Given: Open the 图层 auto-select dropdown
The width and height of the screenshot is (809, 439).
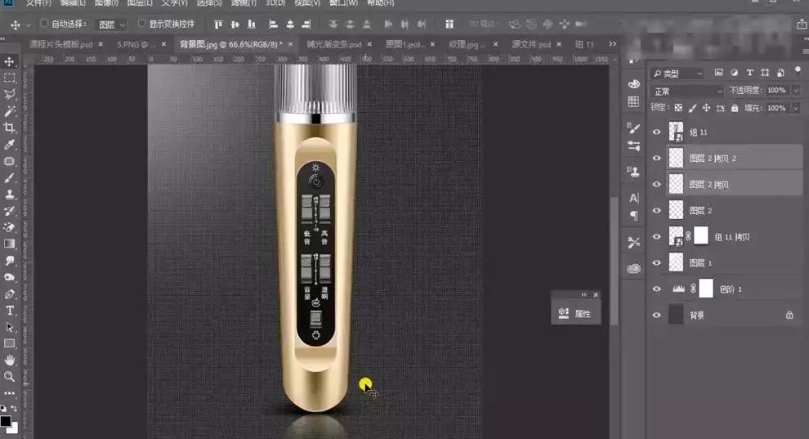Looking at the screenshot, I should click(x=111, y=25).
